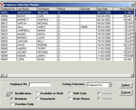The image size is (136, 110).
Task: Click the horizontal scrollbar thumb
Action: [5, 75]
